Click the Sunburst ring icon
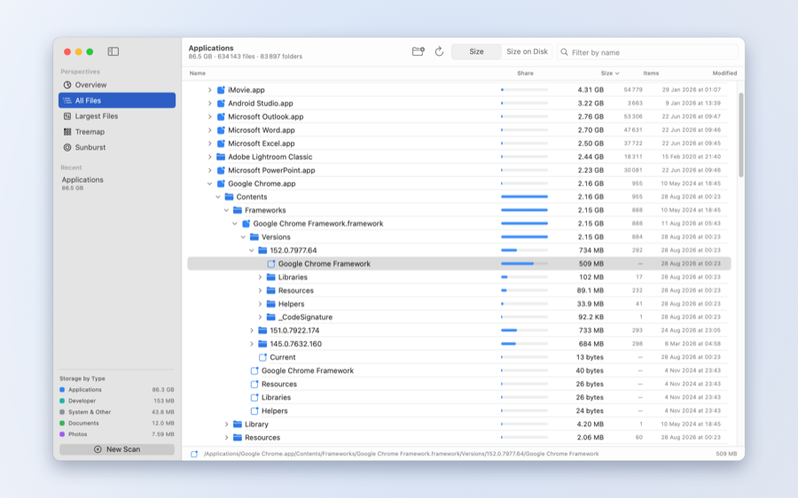 [67, 147]
